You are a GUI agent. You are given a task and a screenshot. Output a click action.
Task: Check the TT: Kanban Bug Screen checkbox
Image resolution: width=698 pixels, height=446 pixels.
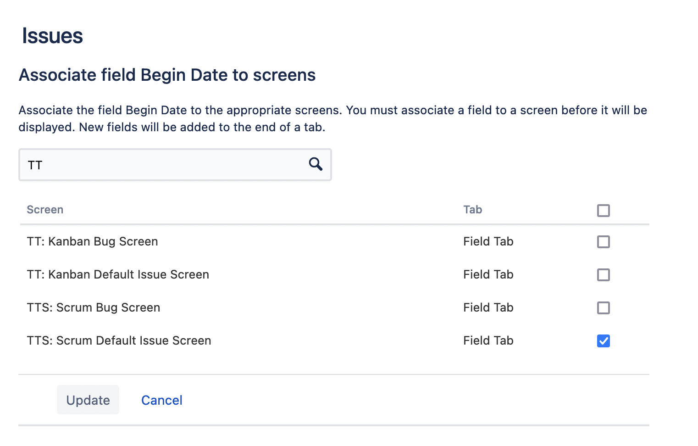603,242
